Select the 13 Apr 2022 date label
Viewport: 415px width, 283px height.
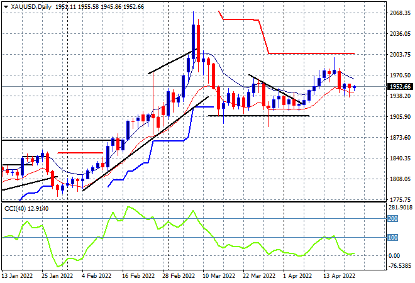[x=340, y=276]
